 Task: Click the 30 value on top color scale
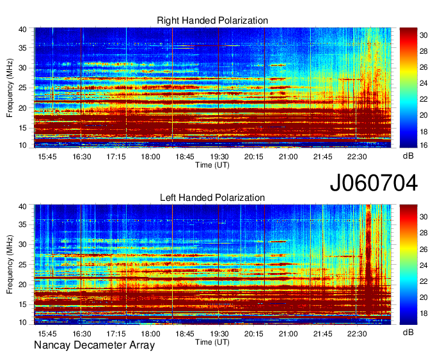point(423,35)
